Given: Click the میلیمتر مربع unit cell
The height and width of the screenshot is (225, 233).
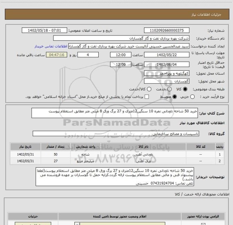Looking at the screenshot, I should coord(85,161).
